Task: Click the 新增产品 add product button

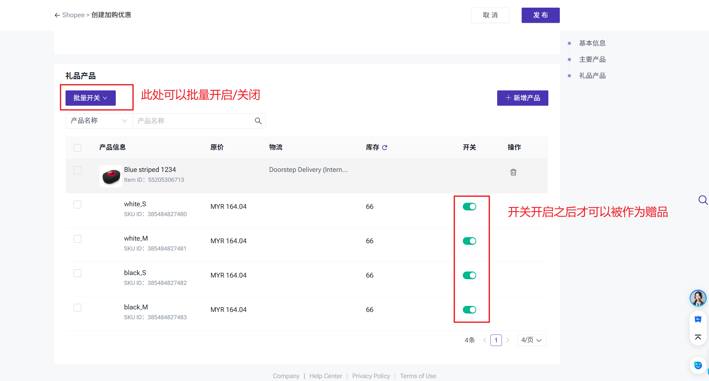Action: coord(522,98)
